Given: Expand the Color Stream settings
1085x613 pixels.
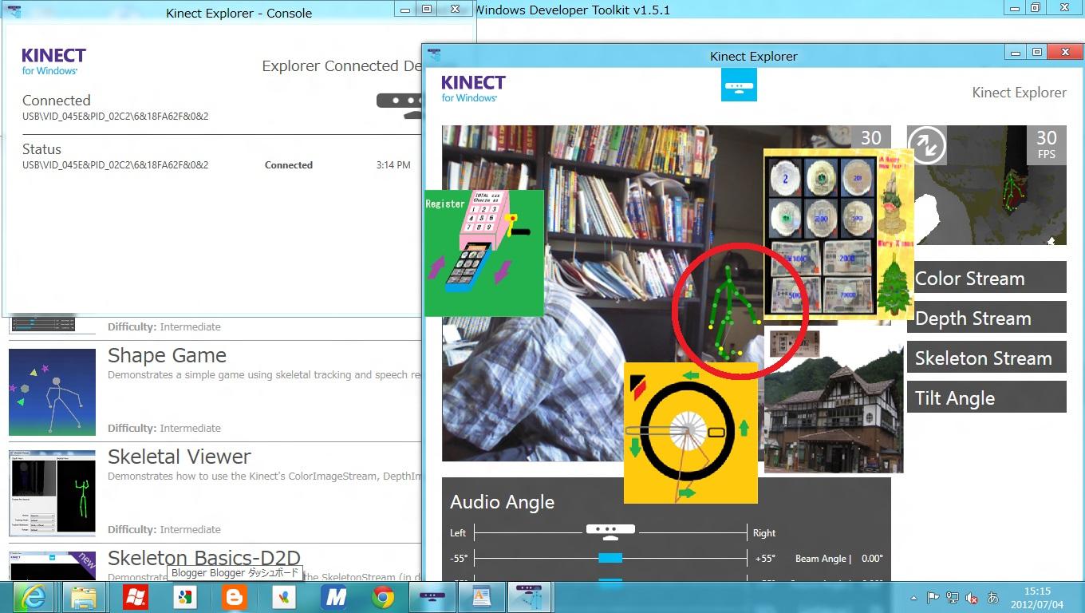Looking at the screenshot, I should click(986, 278).
